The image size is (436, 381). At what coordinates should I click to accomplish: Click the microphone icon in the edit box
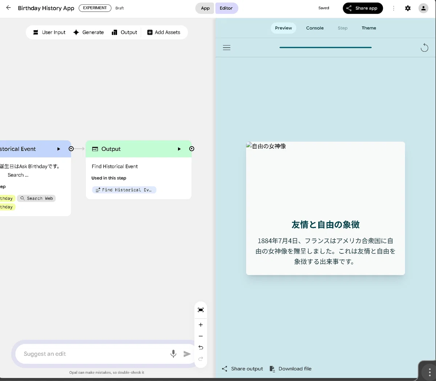coord(173,354)
